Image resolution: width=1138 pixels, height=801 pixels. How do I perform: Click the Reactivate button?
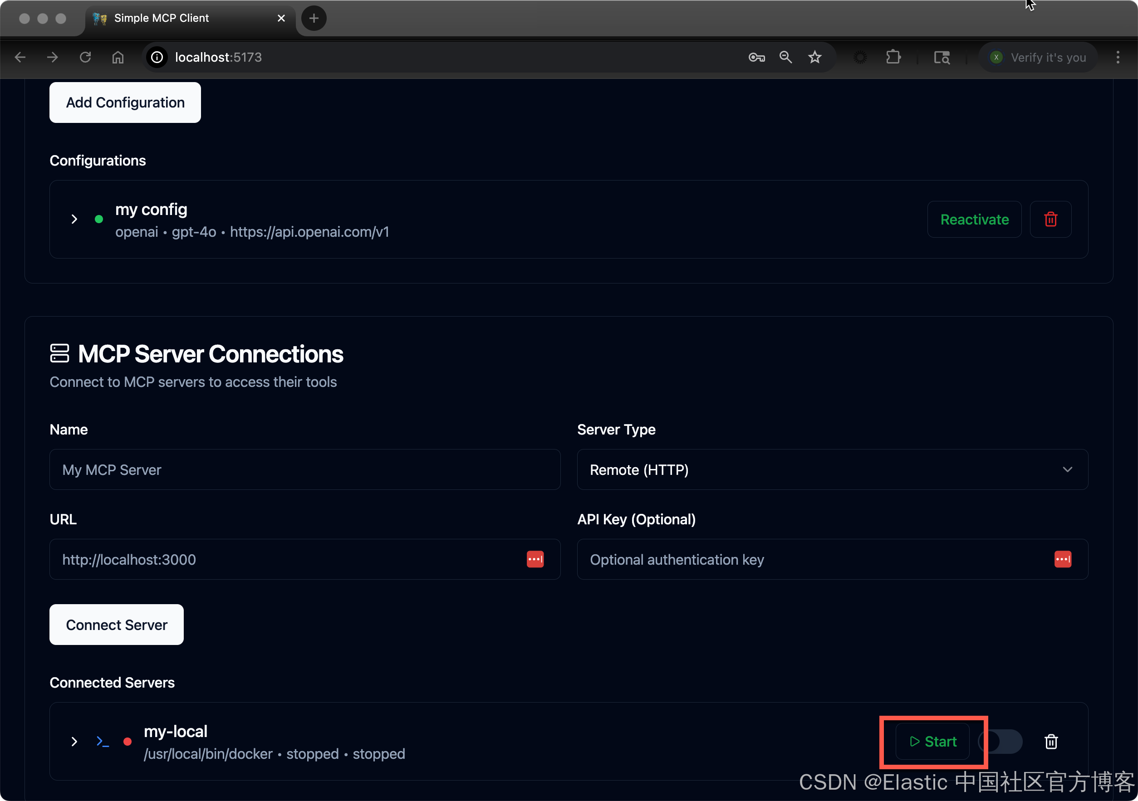pyautogui.click(x=974, y=220)
